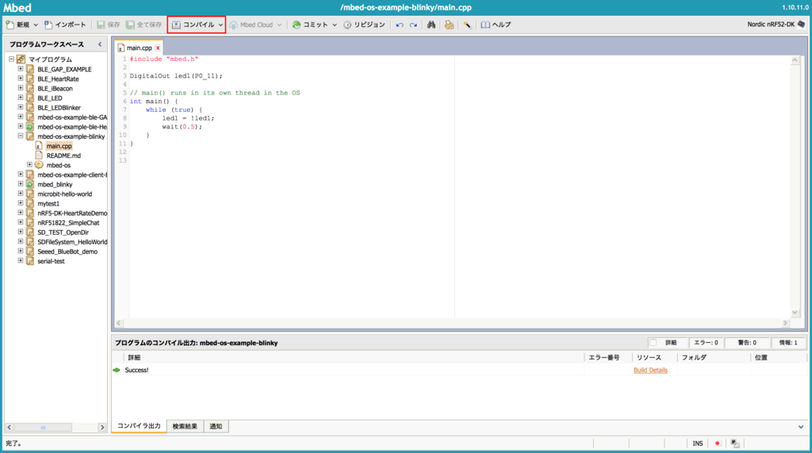Click the print icon in toolbar
This screenshot has width=812, height=453.
click(449, 25)
